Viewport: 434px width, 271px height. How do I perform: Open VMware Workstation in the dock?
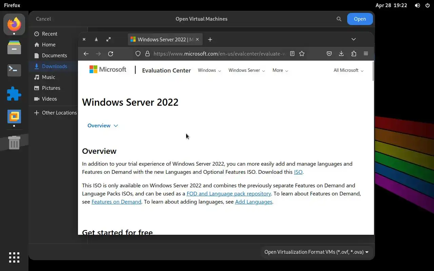(x=14, y=117)
